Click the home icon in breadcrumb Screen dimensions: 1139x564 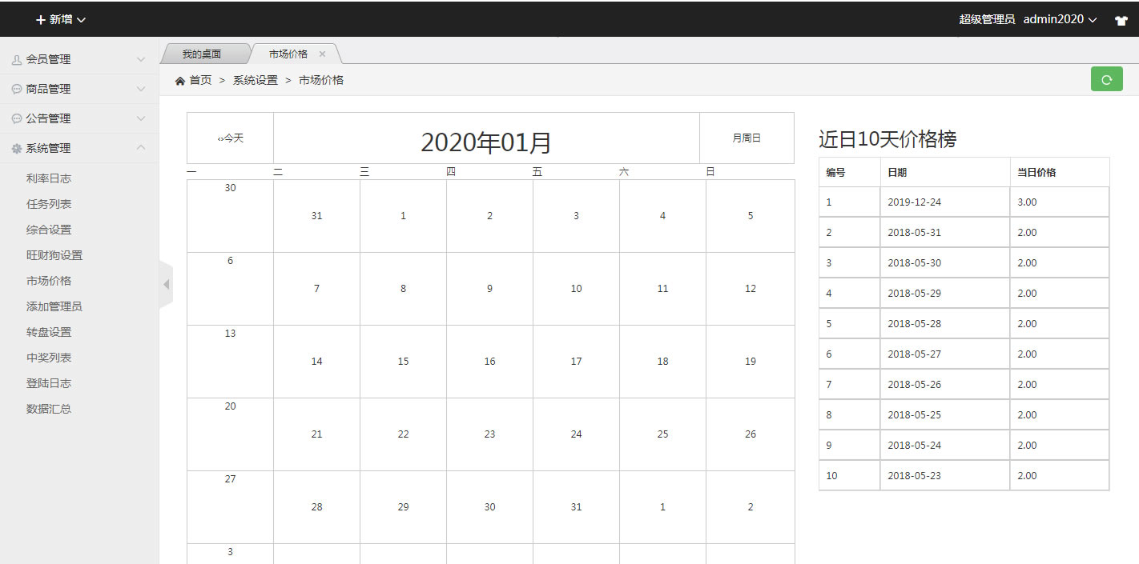tap(180, 81)
